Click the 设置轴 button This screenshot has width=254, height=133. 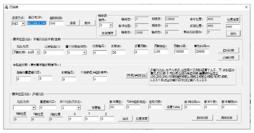96,107
